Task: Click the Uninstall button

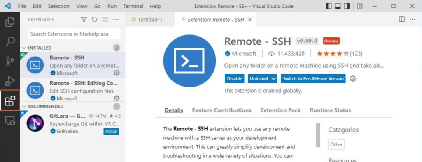Action: [x=259, y=79]
